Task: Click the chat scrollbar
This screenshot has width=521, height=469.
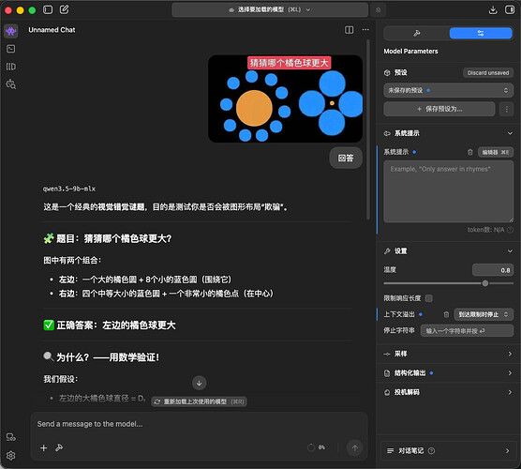Action: [x=368, y=129]
